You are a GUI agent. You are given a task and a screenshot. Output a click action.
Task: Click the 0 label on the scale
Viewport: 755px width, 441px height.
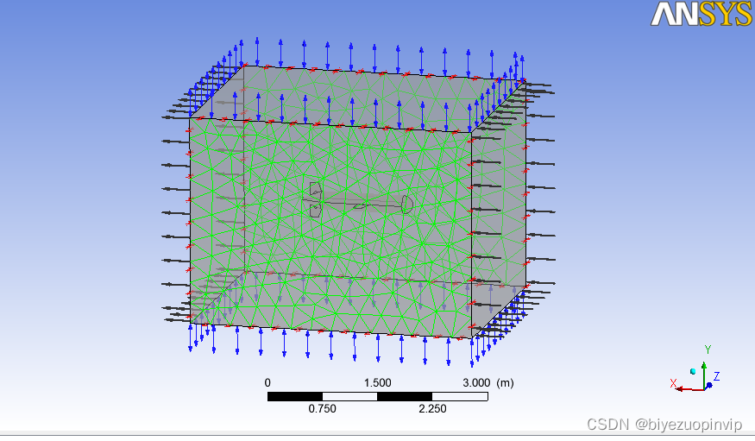pos(267,382)
